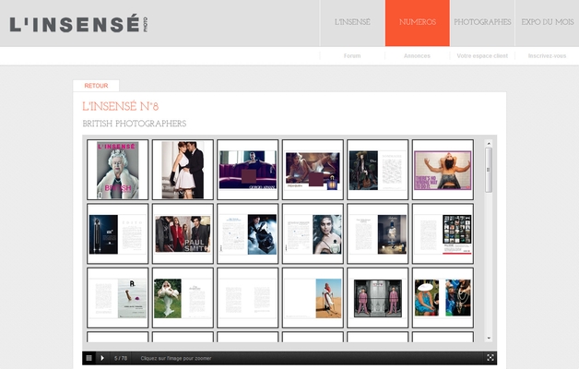Open the brunette portrait page thumbnail
Image resolution: width=579 pixels, height=369 pixels.
313,233
